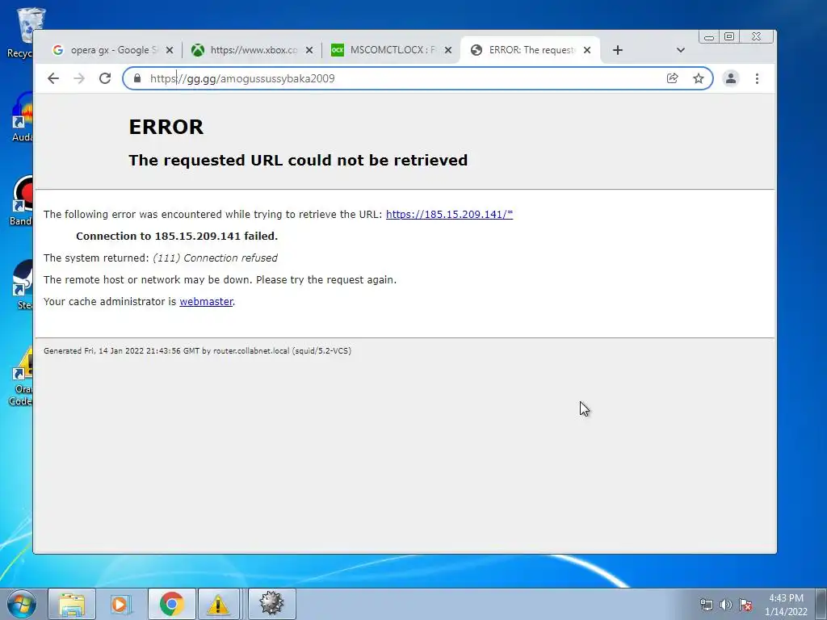Viewport: 827px width, 620px height.
Task: Click the Show desktop strip
Action: [x=821, y=604]
